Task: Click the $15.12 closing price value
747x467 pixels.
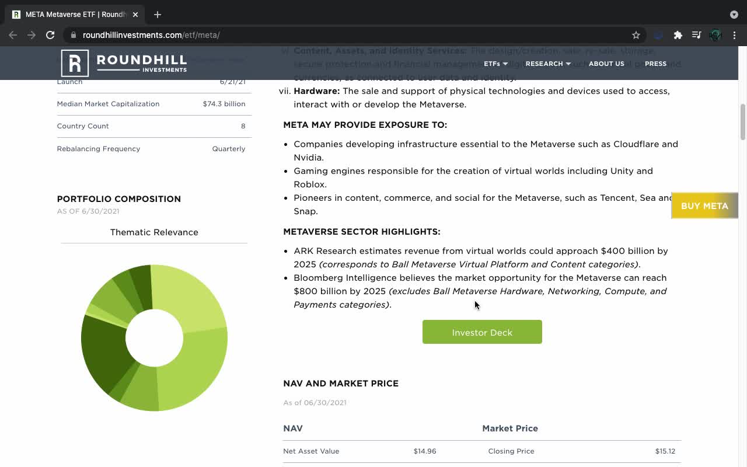Action: [x=665, y=451]
